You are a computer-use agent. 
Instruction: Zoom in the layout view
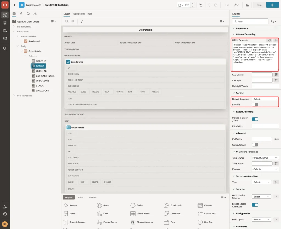pos(73,21)
